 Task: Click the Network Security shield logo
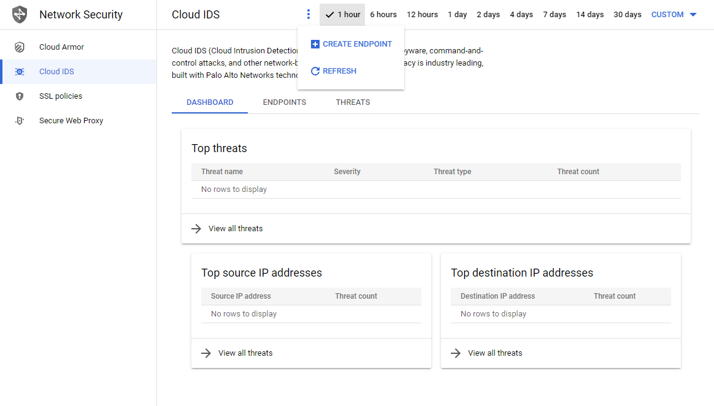(x=20, y=15)
